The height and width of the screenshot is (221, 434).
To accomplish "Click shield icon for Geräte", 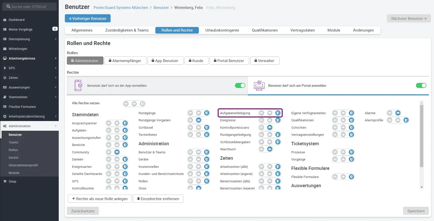I will click(207, 159).
